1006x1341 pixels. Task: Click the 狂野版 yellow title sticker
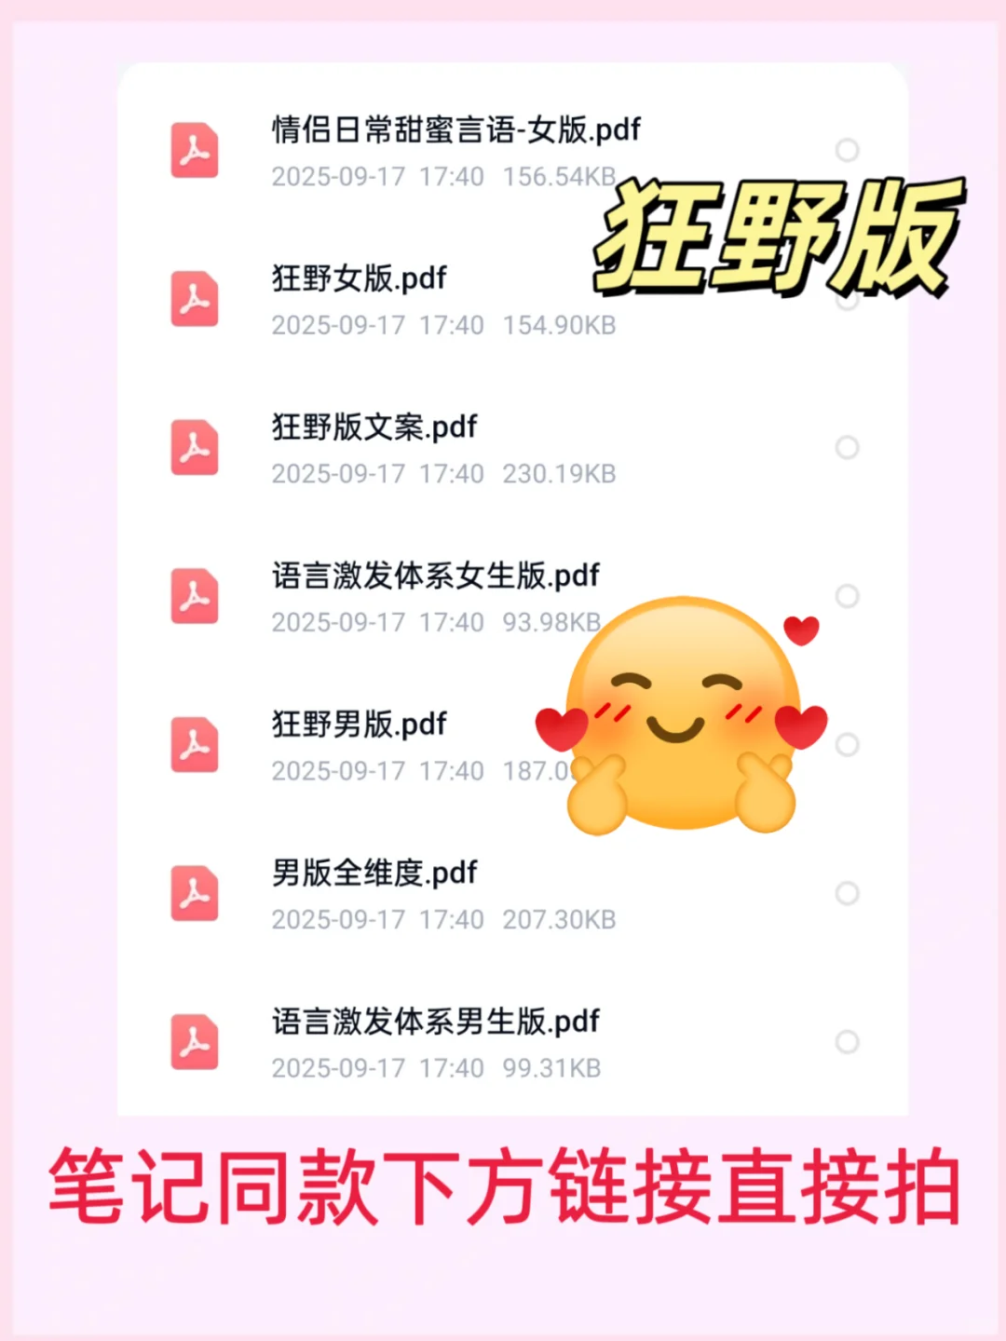pos(781,237)
